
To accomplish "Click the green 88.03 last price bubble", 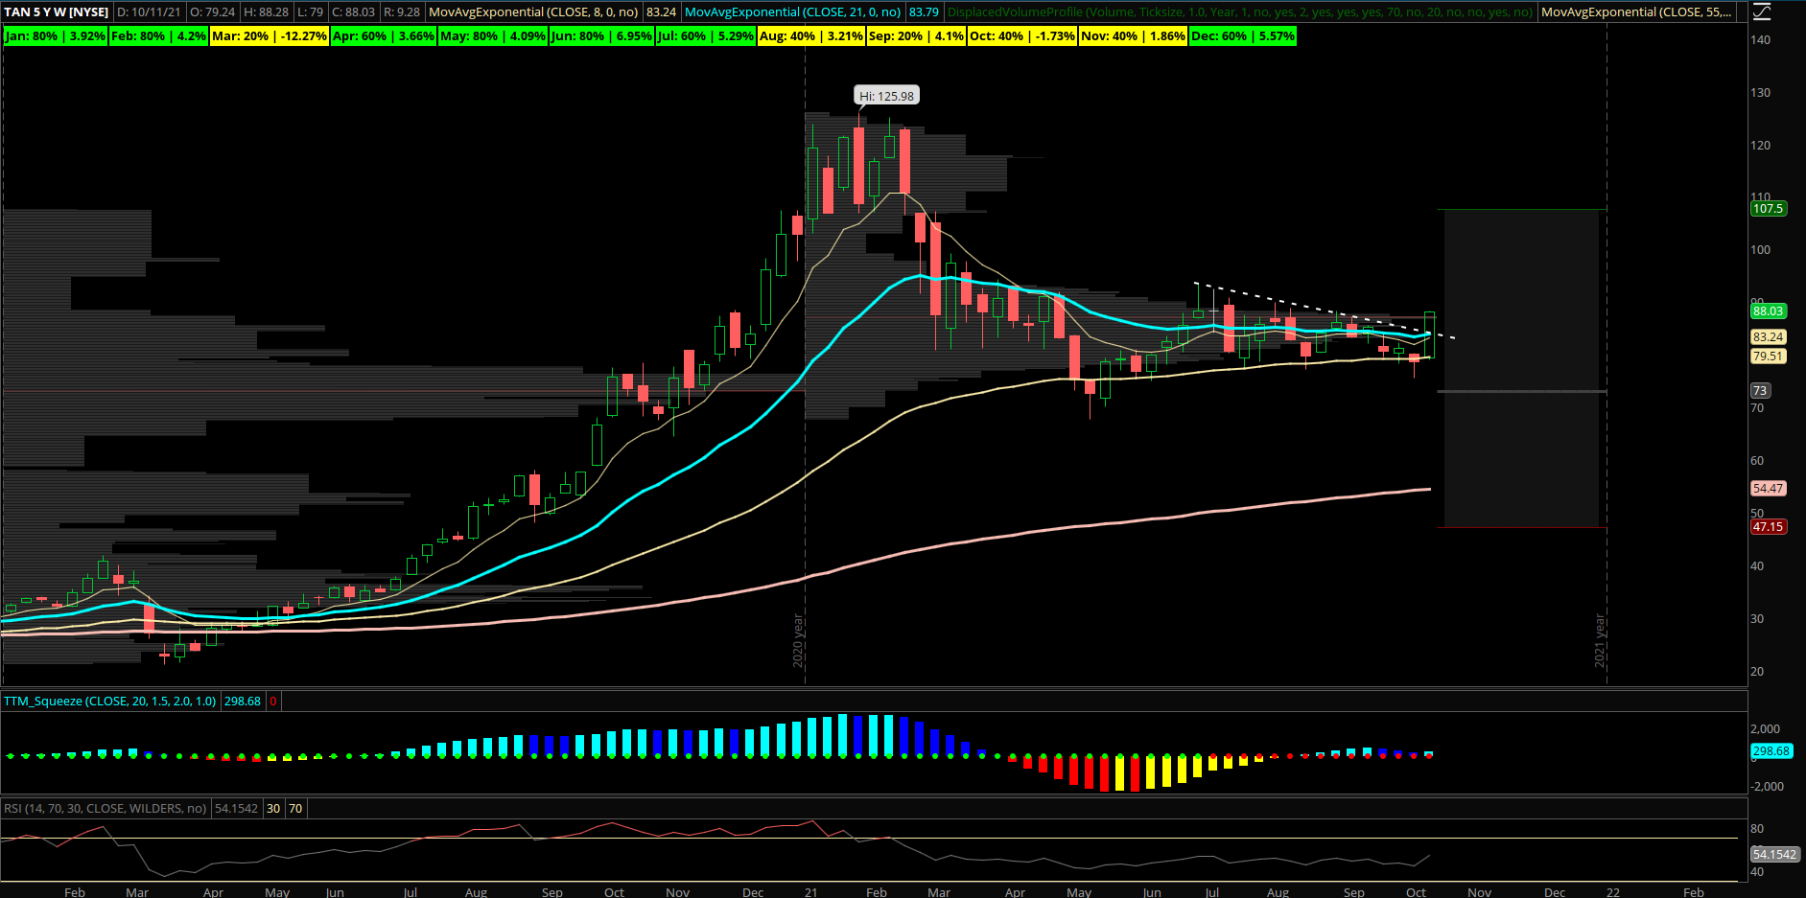I will pos(1769,311).
